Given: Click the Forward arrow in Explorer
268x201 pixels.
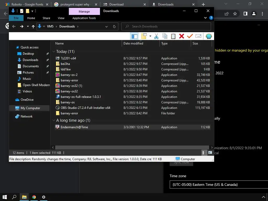Looking at the screenshot, I should point(21,26).
